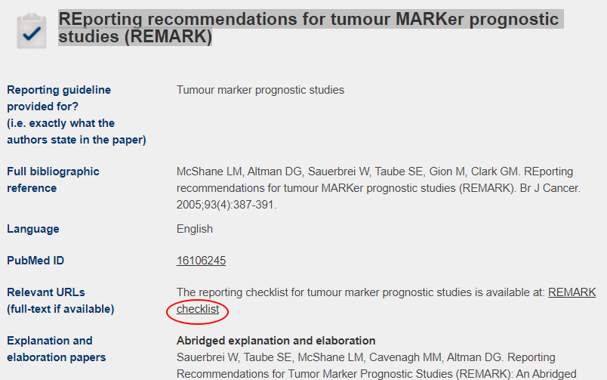This screenshot has width=607, height=380.
Task: Click the "English" language value
Action: (x=195, y=229)
